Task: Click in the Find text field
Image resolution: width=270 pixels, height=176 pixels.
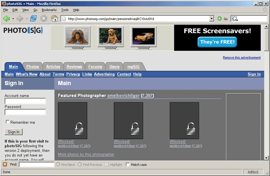Action: click(37, 165)
